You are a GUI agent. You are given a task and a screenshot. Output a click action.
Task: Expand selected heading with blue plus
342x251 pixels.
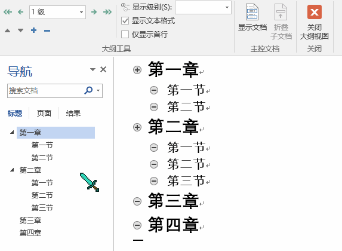pos(34,30)
